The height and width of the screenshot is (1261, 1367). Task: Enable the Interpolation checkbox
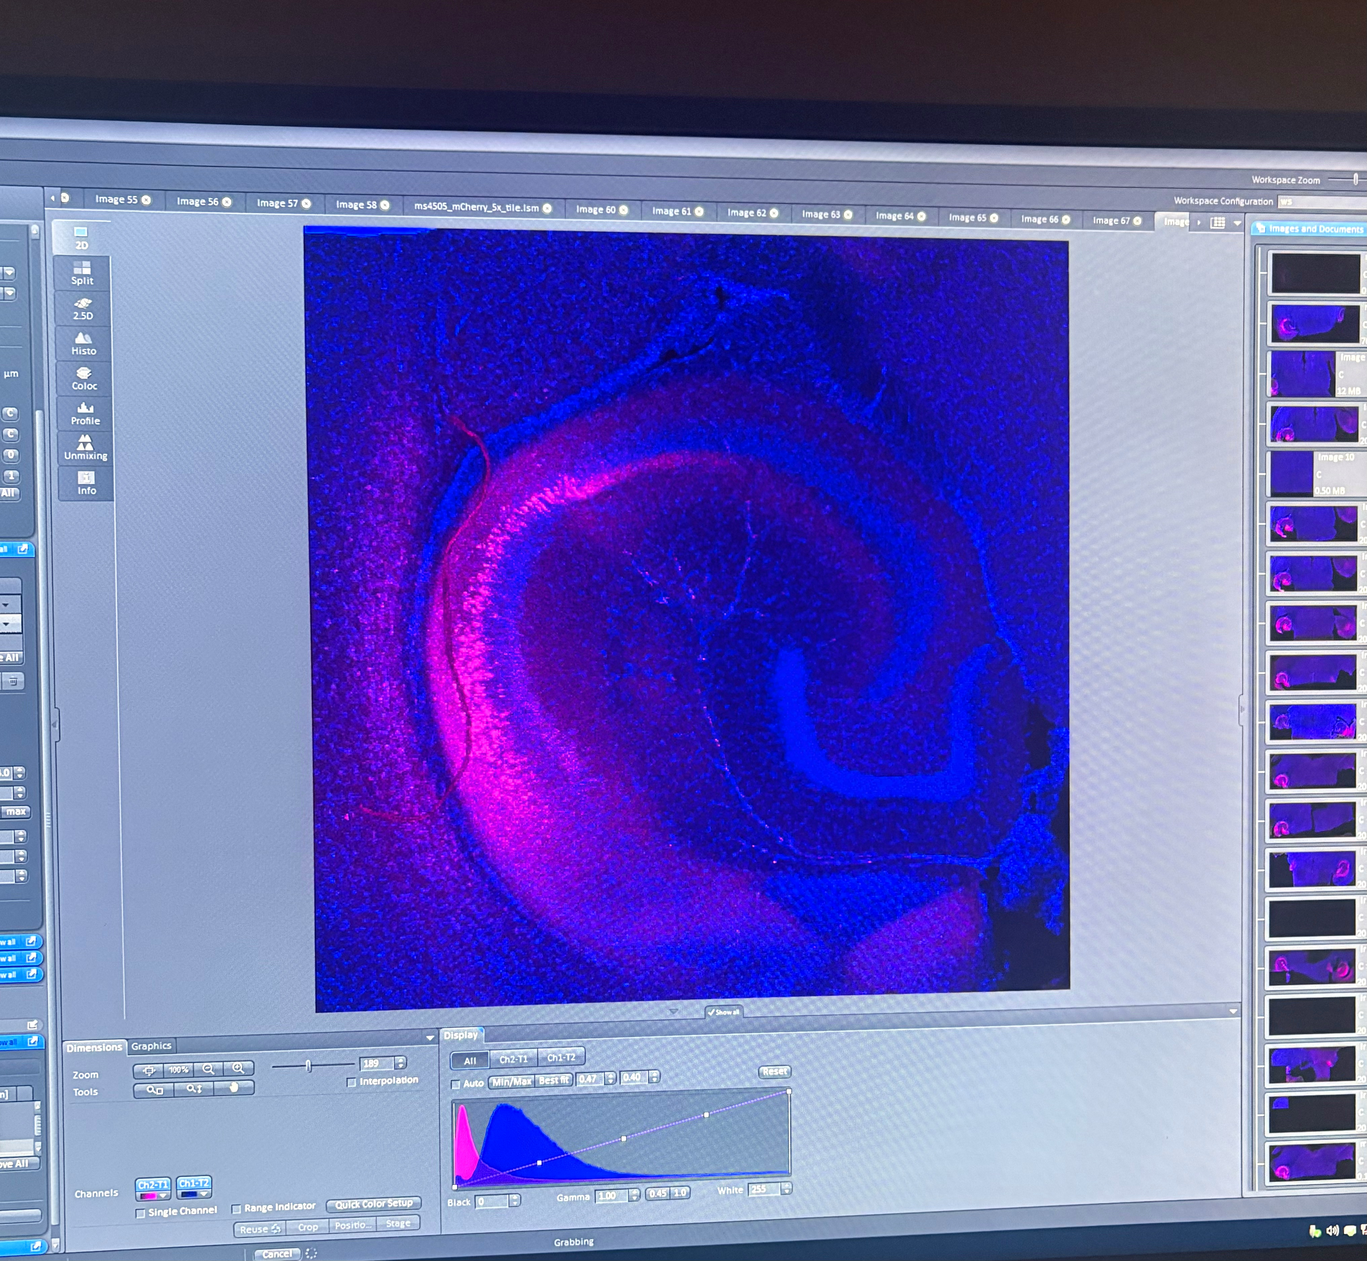coord(352,1082)
